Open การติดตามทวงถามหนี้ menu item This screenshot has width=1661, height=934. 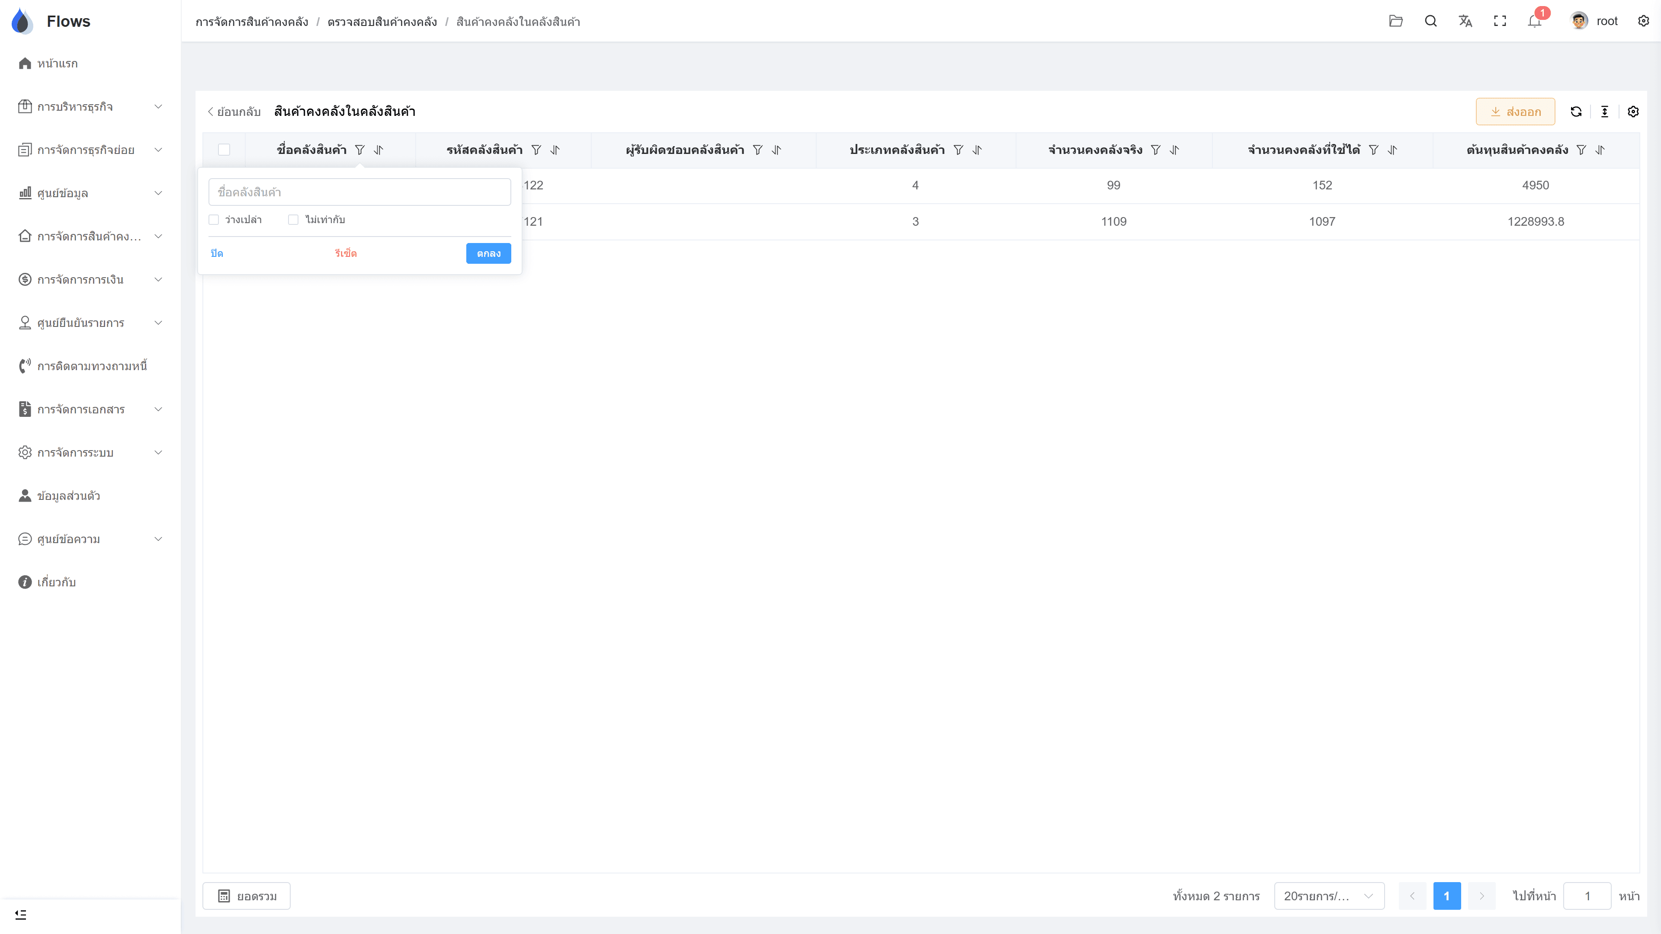pyautogui.click(x=90, y=366)
